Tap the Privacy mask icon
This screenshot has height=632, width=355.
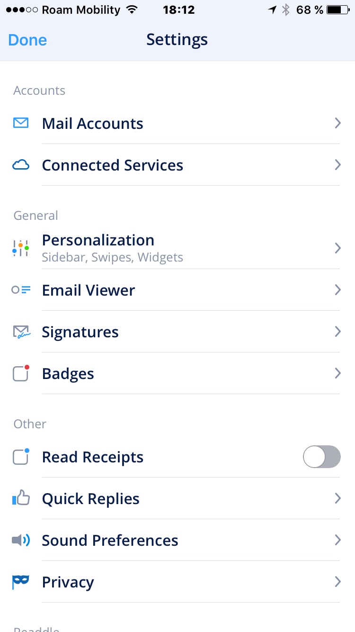click(x=21, y=581)
